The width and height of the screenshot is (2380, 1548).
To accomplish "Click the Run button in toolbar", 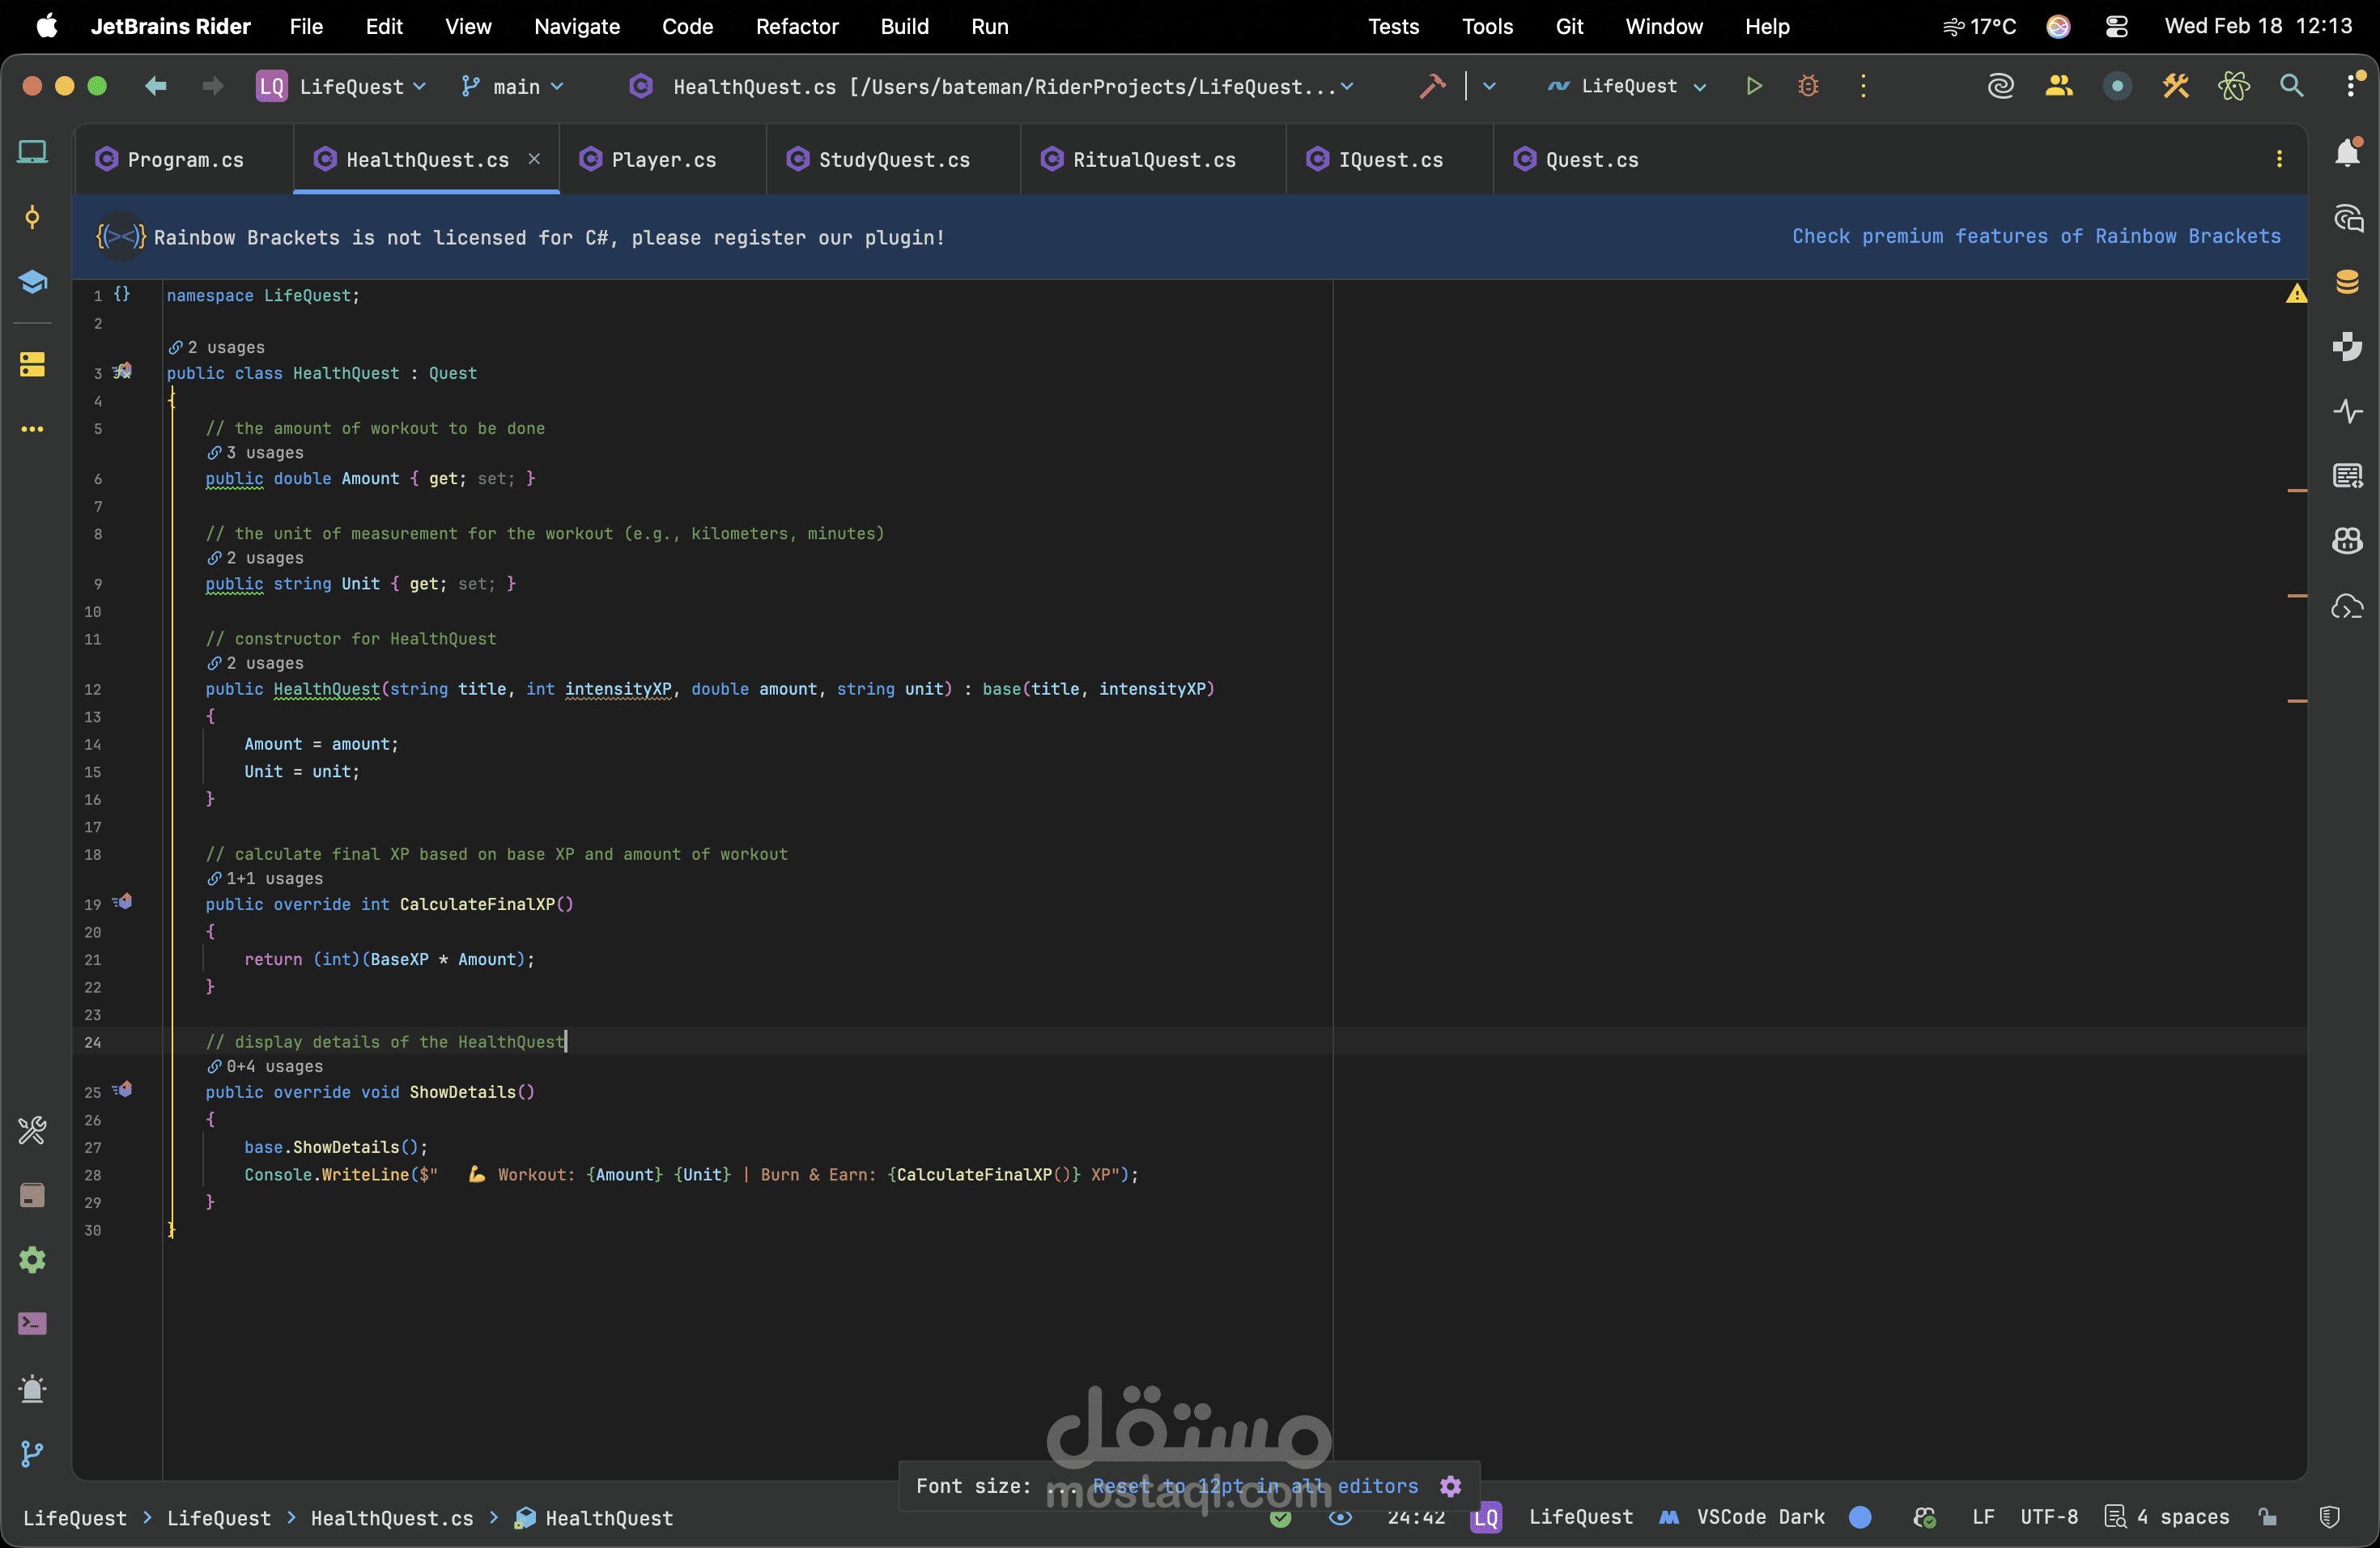I will tap(1754, 86).
